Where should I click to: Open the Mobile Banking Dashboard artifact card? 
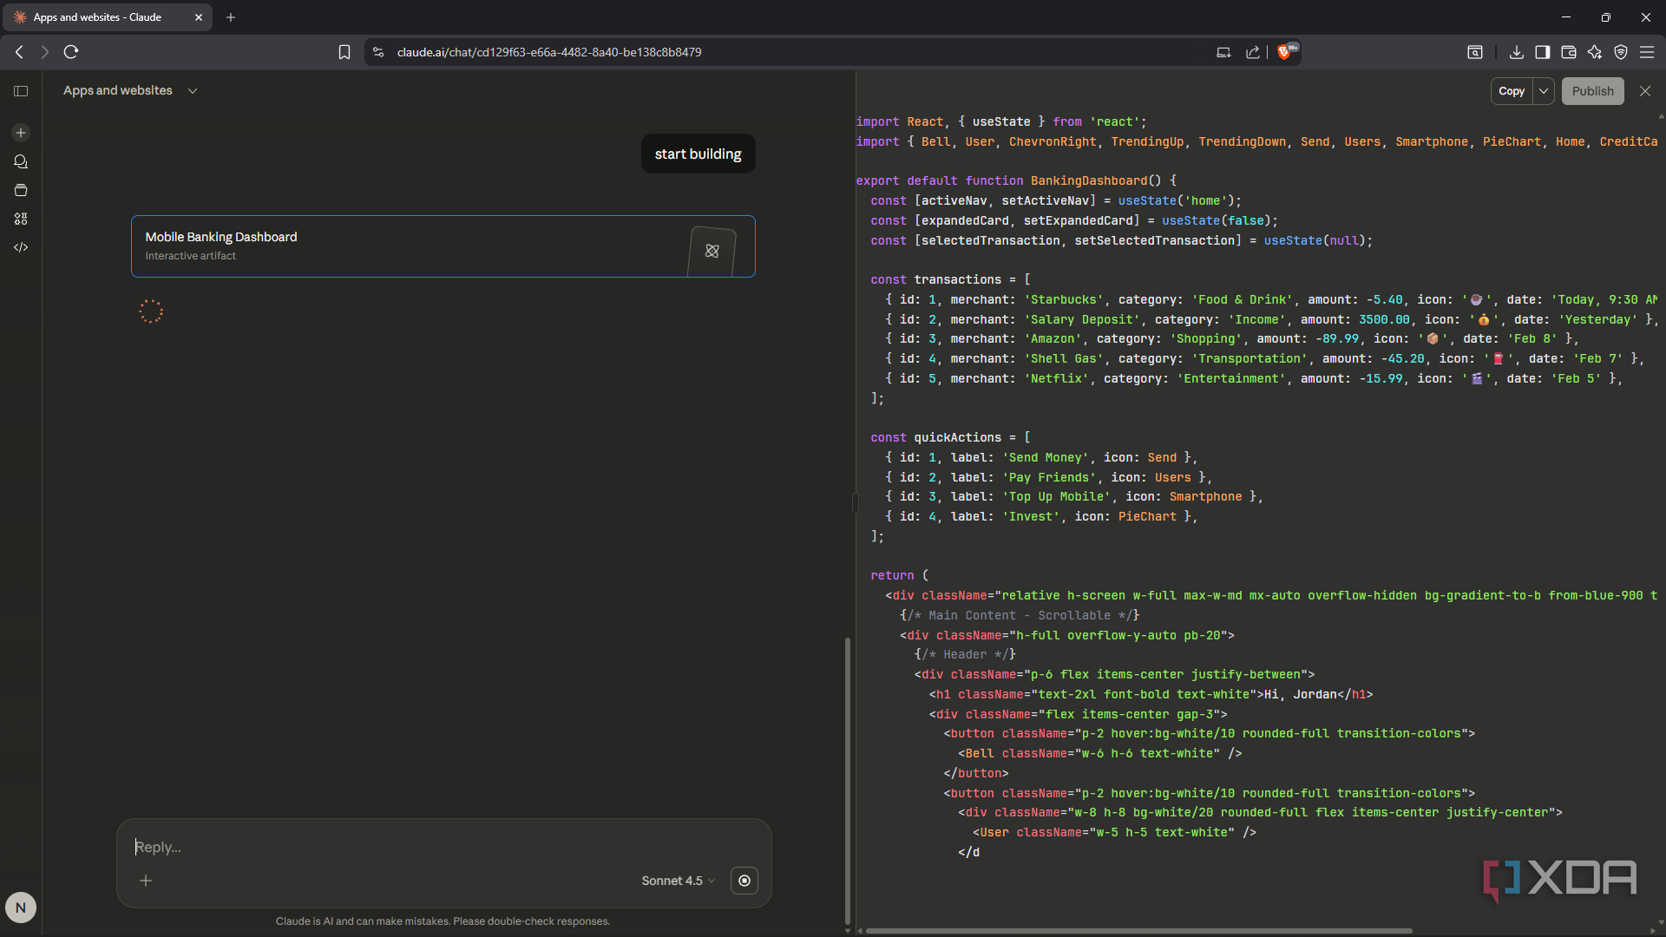(443, 246)
